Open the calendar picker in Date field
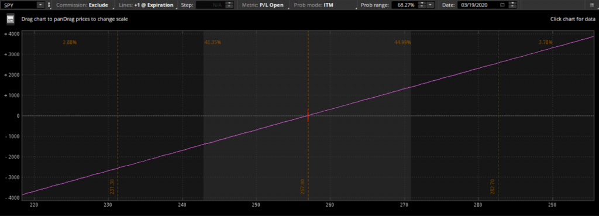Image resolution: width=599 pixels, height=216 pixels. pos(502,5)
